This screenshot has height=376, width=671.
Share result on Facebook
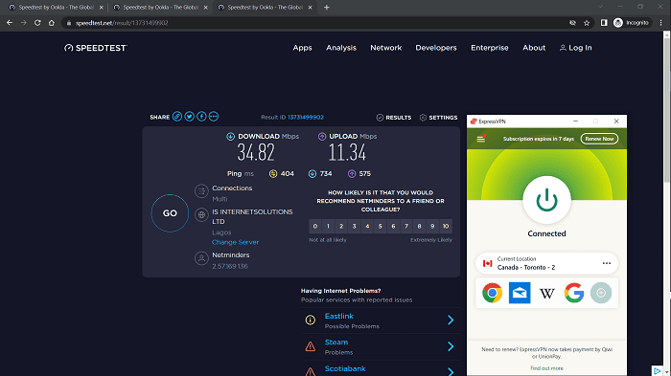click(x=201, y=117)
